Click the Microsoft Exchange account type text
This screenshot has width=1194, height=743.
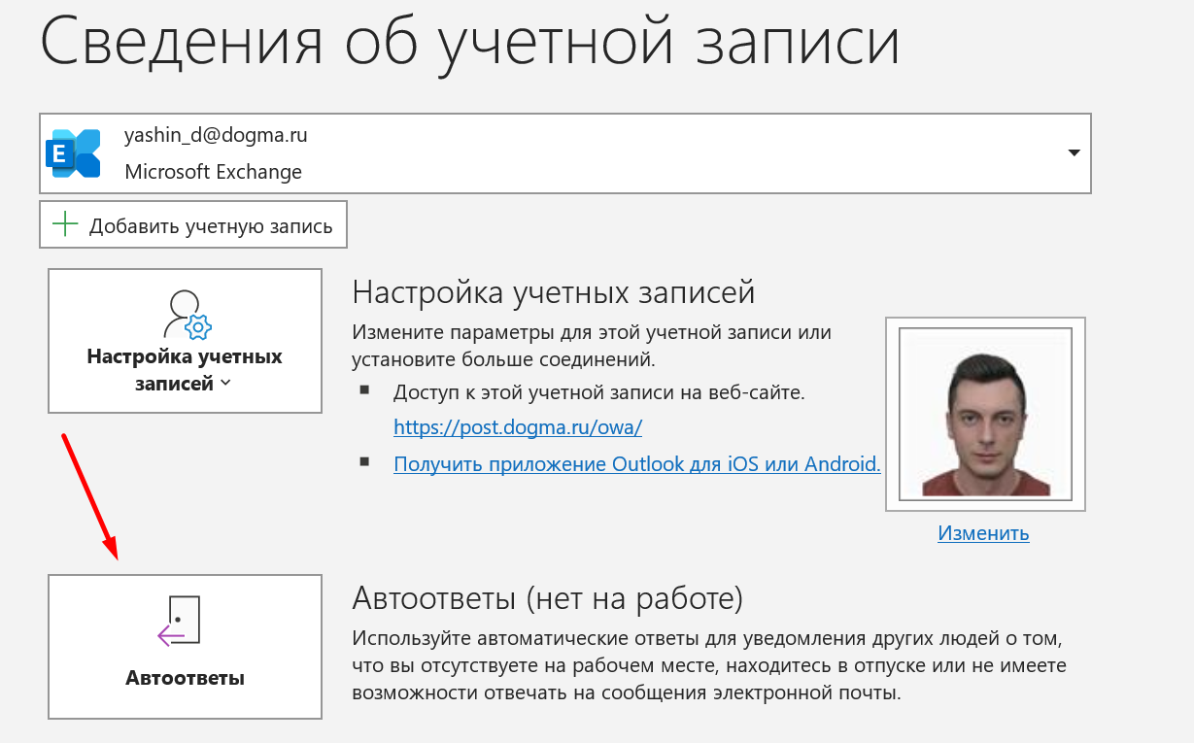(213, 172)
